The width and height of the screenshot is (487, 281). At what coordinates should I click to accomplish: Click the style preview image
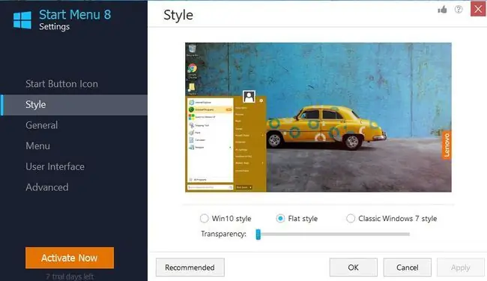tap(318, 117)
